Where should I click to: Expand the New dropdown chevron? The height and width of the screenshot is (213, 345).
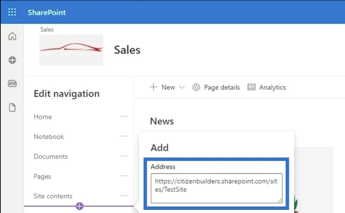[182, 88]
